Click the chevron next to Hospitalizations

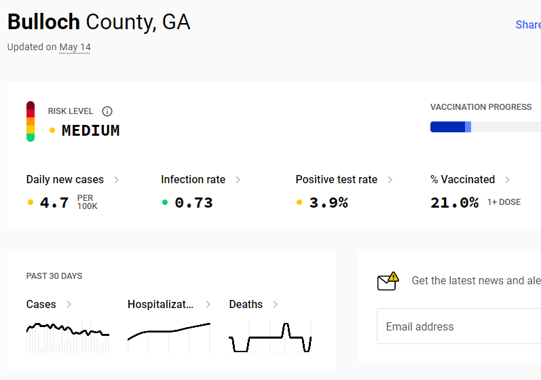coord(208,304)
